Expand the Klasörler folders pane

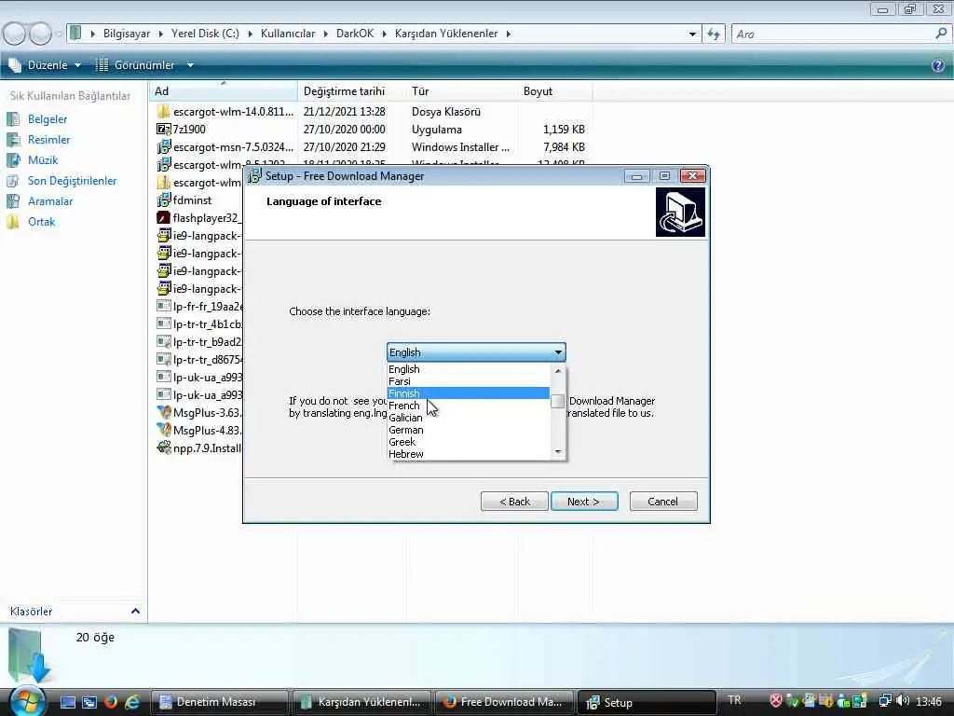coord(135,611)
